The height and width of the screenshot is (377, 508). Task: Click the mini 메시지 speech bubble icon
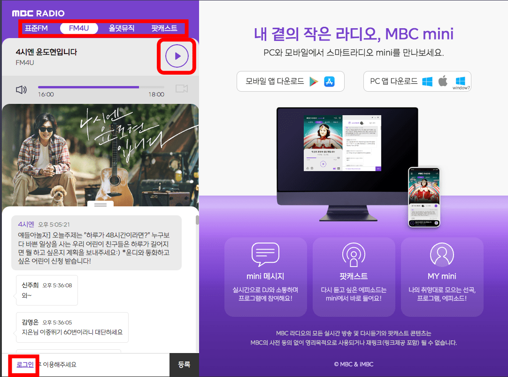[265, 254]
